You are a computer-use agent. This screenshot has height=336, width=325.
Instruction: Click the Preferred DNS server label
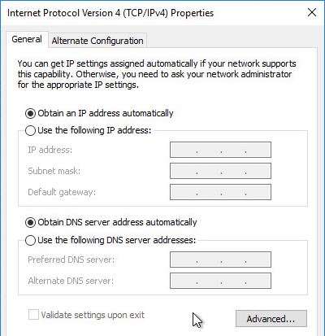(x=71, y=260)
